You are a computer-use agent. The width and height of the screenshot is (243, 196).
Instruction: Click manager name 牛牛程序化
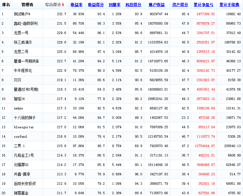pos(23,70)
